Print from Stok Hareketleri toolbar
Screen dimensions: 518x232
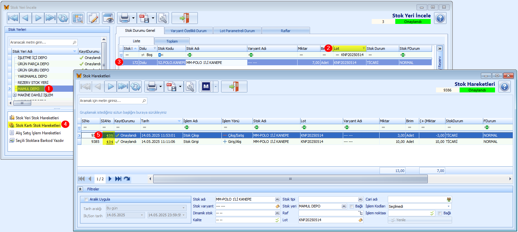(152, 87)
